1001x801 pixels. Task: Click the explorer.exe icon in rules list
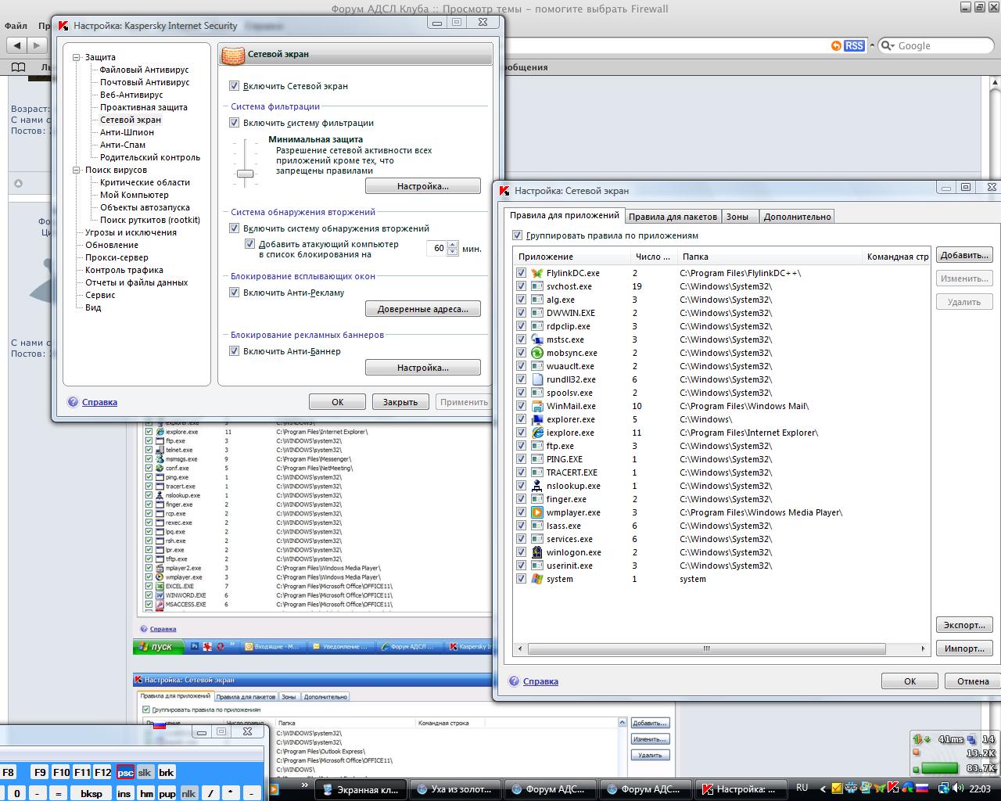[537, 419]
